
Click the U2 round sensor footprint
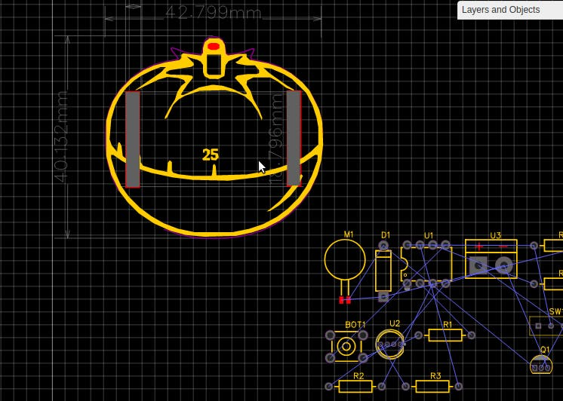(x=390, y=344)
